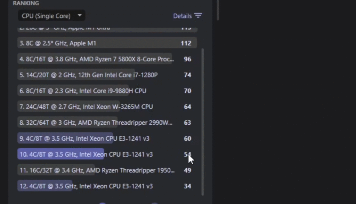The height and width of the screenshot is (204, 356).
Task: Click the Details filter lines icon
Action: point(198,16)
